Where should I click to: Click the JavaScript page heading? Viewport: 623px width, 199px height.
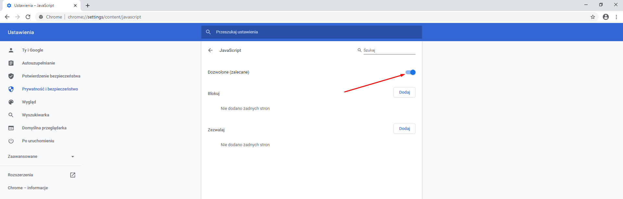(230, 50)
